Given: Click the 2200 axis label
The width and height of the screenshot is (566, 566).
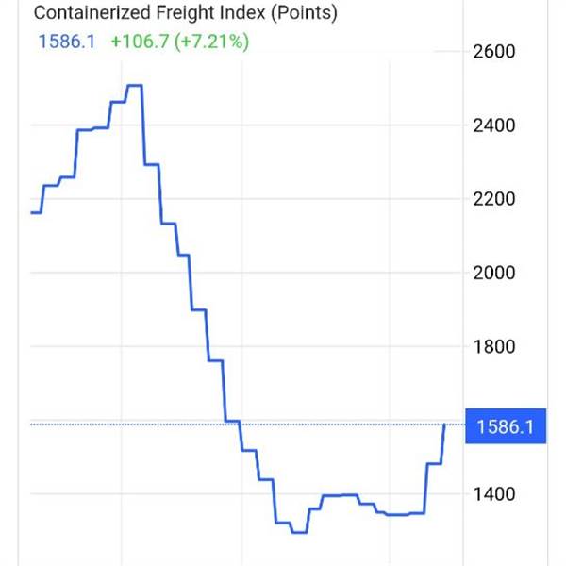Looking at the screenshot, I should click(x=493, y=199).
